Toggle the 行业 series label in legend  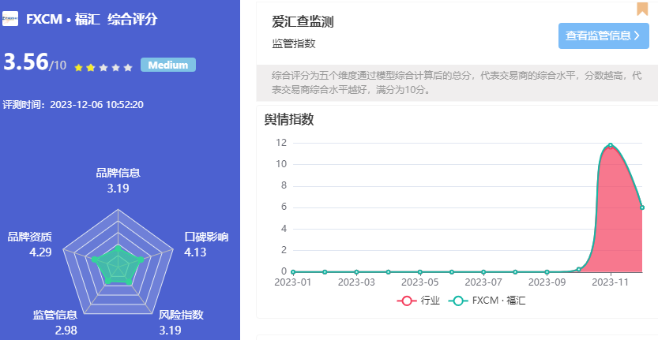430,301
